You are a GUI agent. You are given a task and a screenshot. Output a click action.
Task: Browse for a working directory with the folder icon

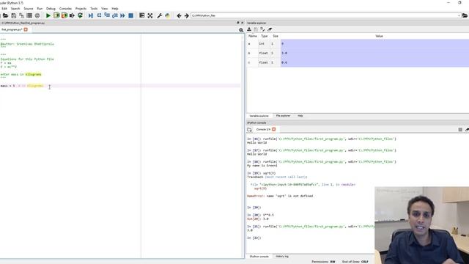click(x=465, y=15)
